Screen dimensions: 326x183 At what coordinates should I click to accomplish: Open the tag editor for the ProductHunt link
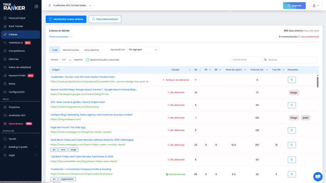pyautogui.click(x=292, y=80)
